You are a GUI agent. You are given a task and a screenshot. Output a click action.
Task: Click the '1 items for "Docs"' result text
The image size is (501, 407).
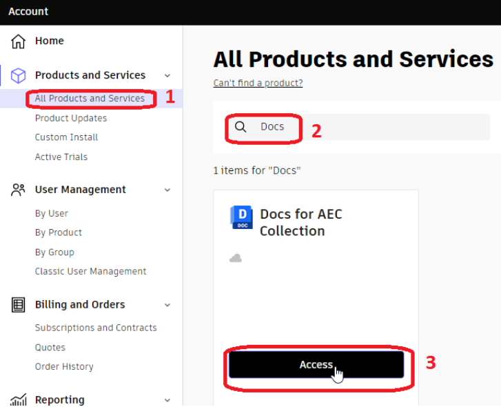tap(257, 170)
